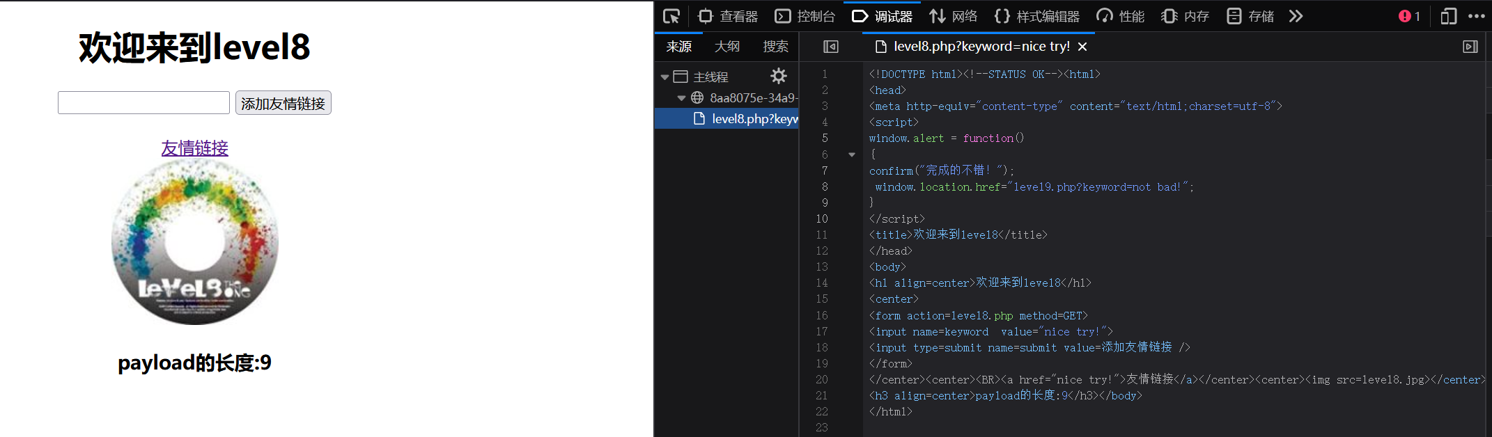
Task: Open the 性能 performance panel
Action: [x=1120, y=16]
